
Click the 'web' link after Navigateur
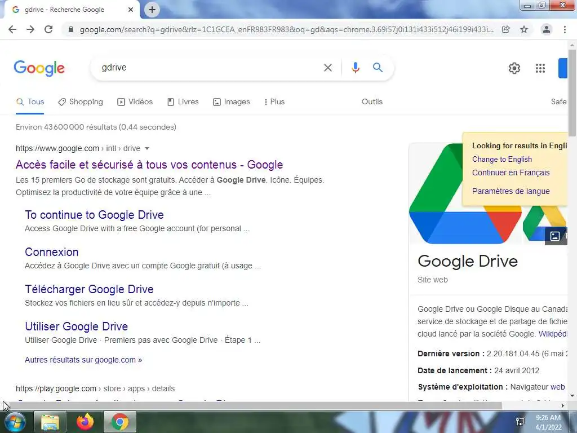point(557,387)
